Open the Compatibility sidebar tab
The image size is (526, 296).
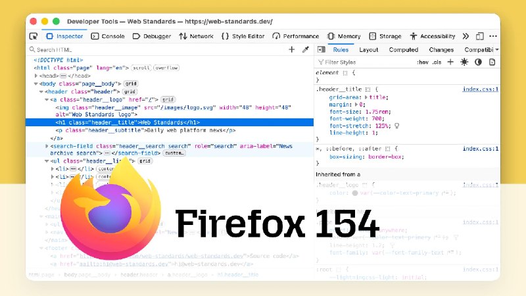click(479, 50)
